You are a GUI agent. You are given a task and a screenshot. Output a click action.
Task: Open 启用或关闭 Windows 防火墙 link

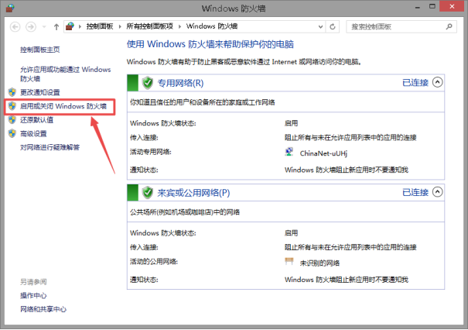pos(63,106)
